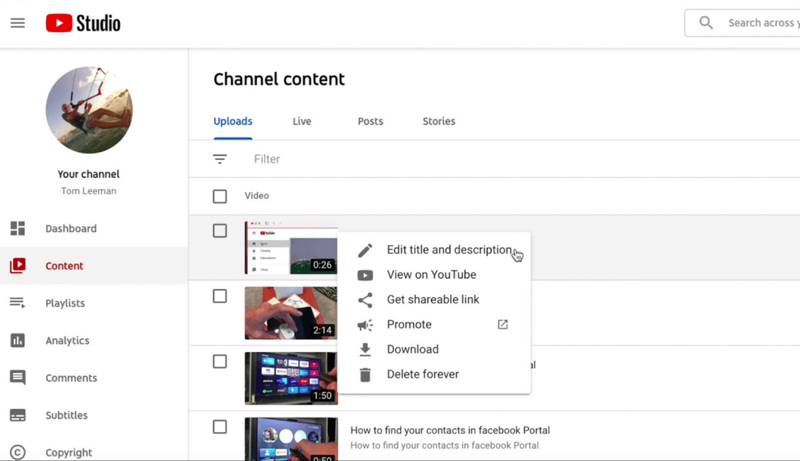800x461 pixels.
Task: Click Get shareable link
Action: [433, 299]
